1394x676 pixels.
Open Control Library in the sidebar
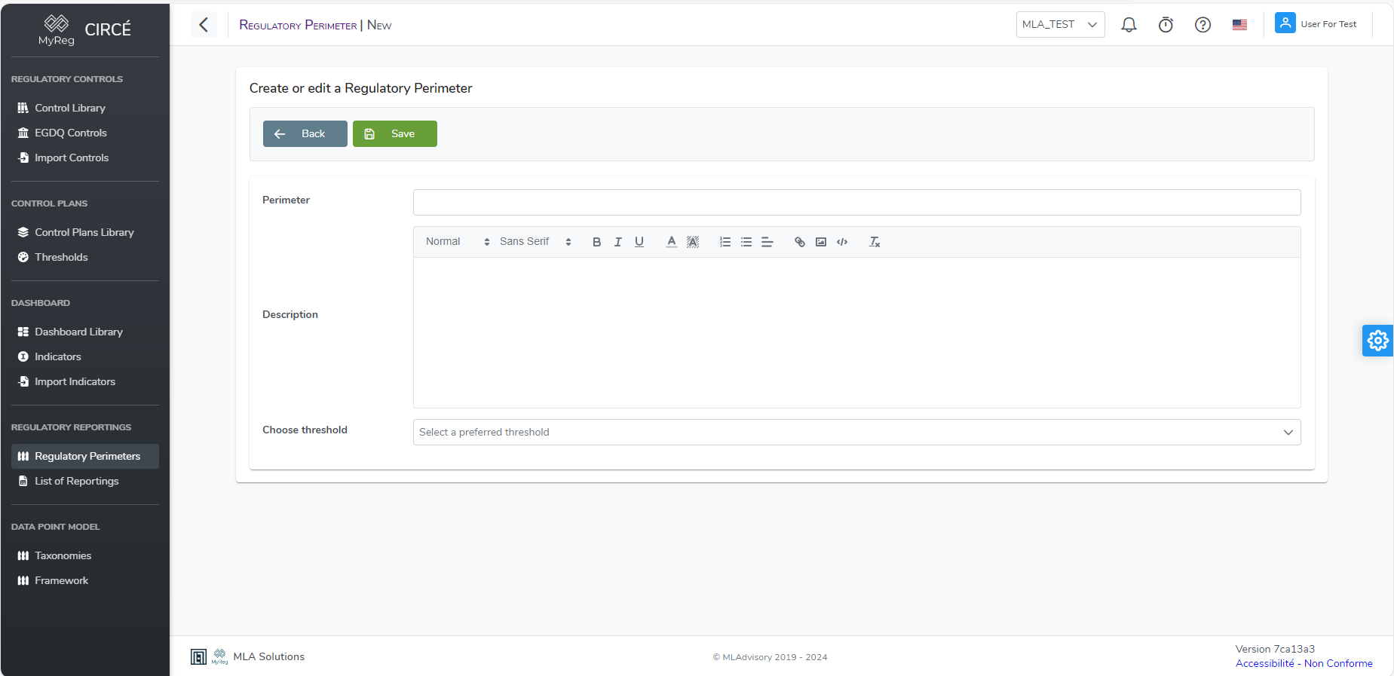pyautogui.click(x=69, y=108)
